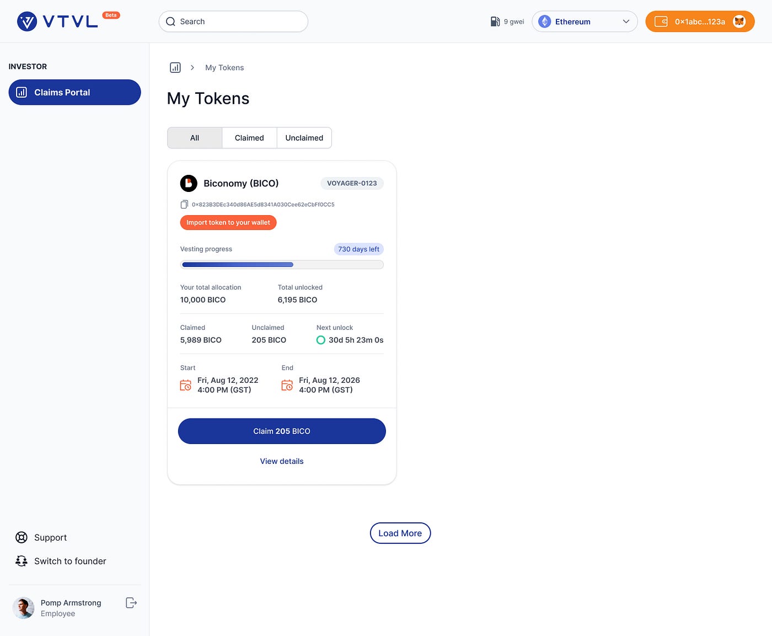Screen dimensions: 772x636
Task: Click the Biconomy (BICO) card title
Action: [x=241, y=183]
